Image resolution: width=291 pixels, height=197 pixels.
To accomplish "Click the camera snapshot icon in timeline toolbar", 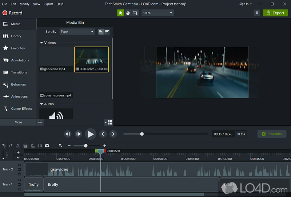I will [x=47, y=146].
